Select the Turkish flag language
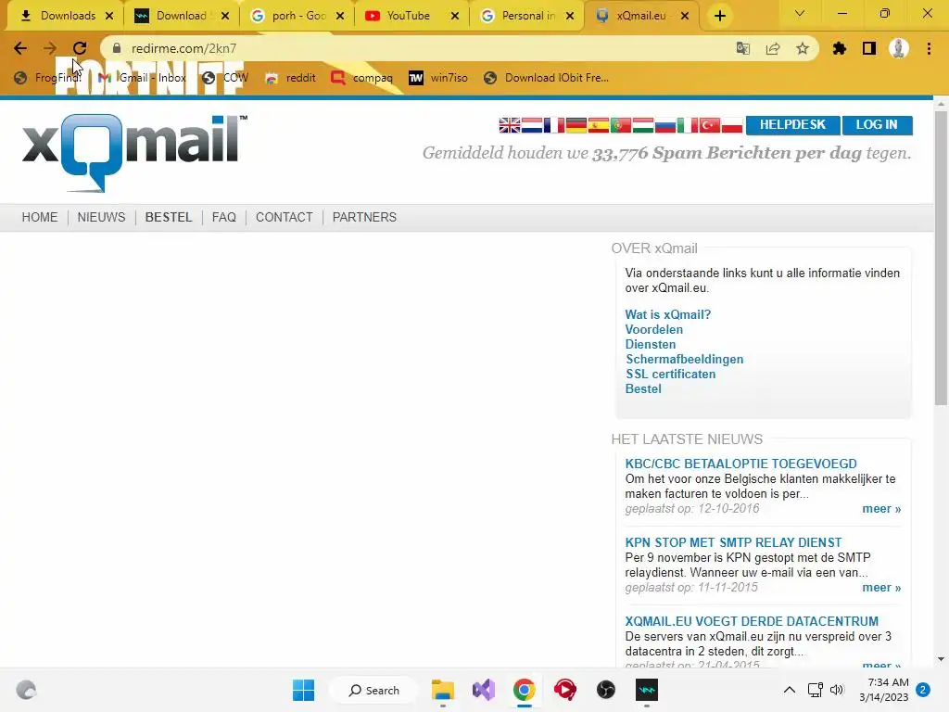 pos(710,125)
